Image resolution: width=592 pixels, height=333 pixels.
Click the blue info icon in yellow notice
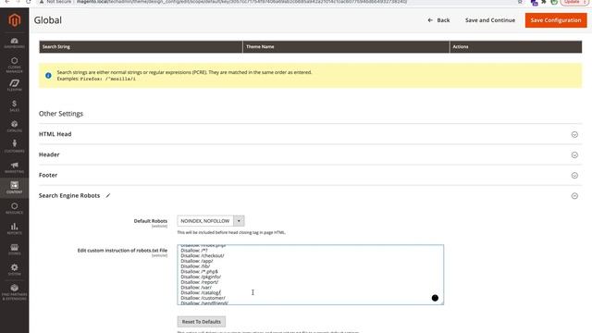tap(48, 76)
